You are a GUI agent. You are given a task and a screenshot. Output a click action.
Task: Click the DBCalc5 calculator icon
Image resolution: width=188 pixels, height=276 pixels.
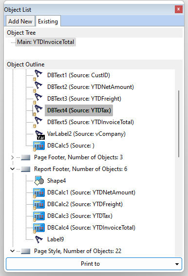tap(39, 146)
